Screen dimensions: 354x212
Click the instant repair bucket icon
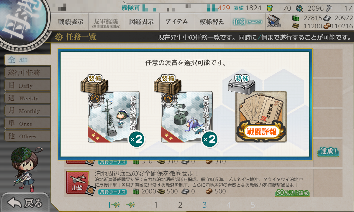click(269, 8)
